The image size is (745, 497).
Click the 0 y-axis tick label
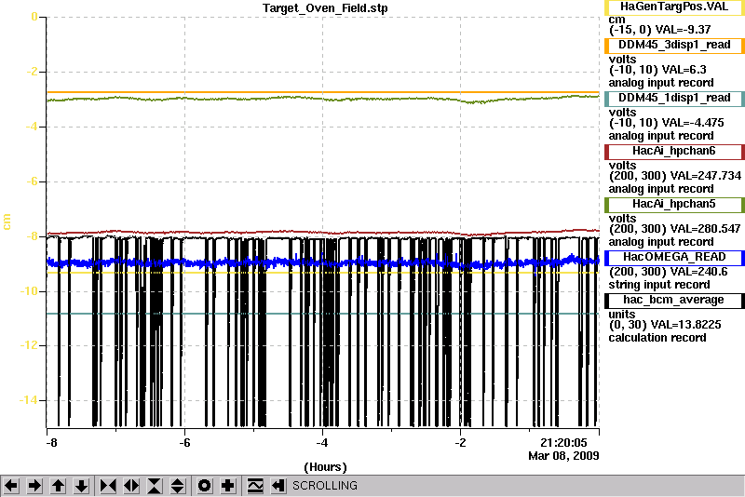pyautogui.click(x=34, y=17)
